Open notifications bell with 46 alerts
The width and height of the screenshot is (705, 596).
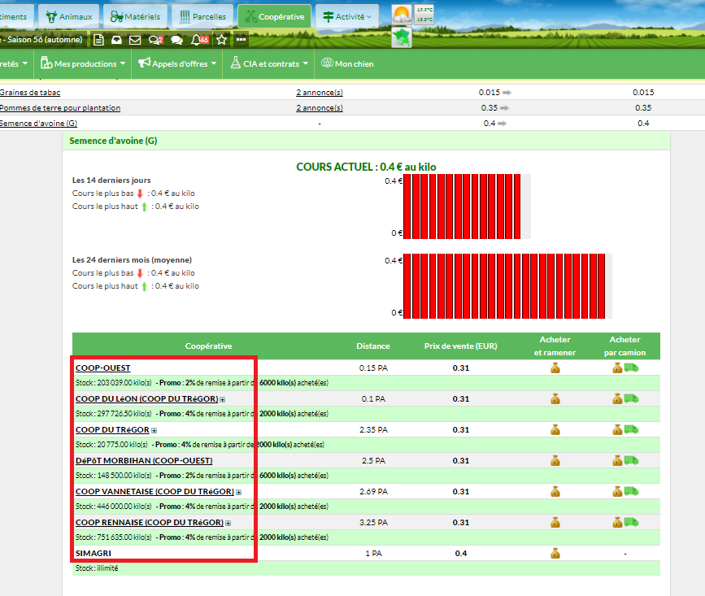198,40
